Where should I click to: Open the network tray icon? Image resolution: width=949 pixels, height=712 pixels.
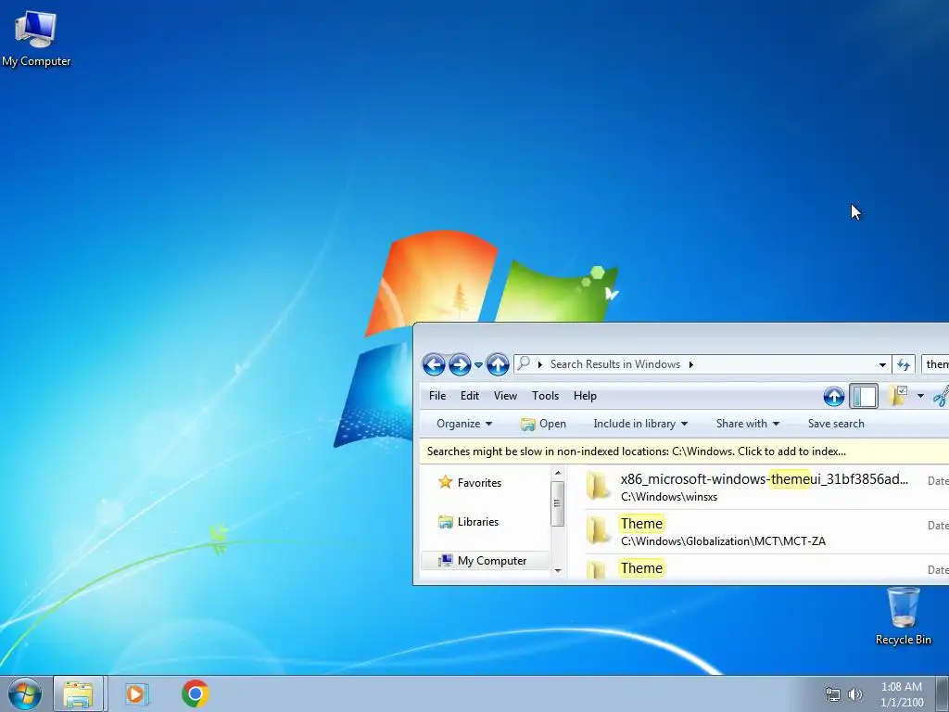[833, 694]
